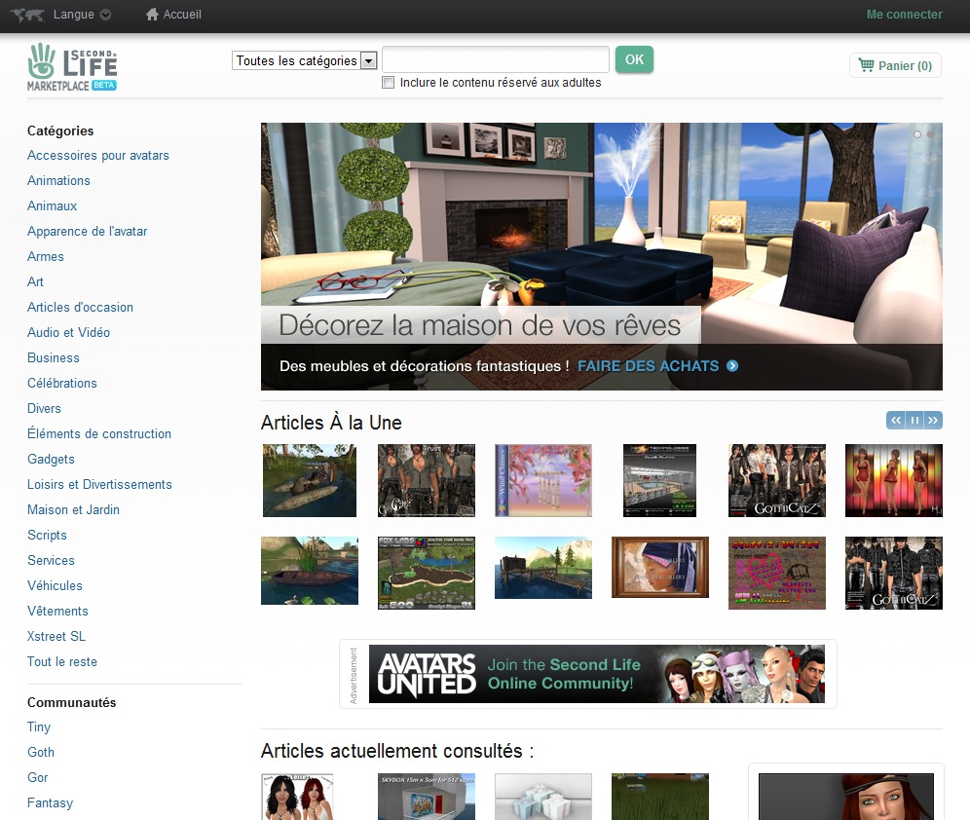This screenshot has height=820, width=970.
Task: Click the shopping cart icon
Action: point(866,65)
